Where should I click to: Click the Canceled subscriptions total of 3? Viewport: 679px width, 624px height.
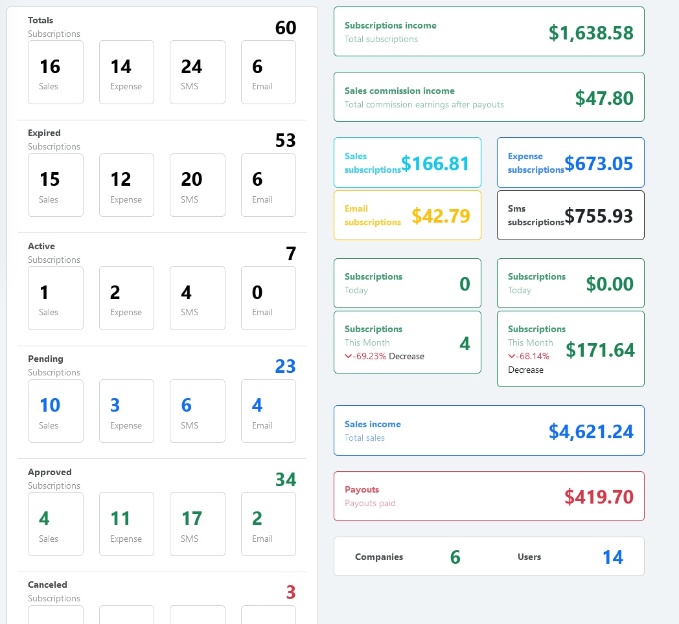(291, 592)
